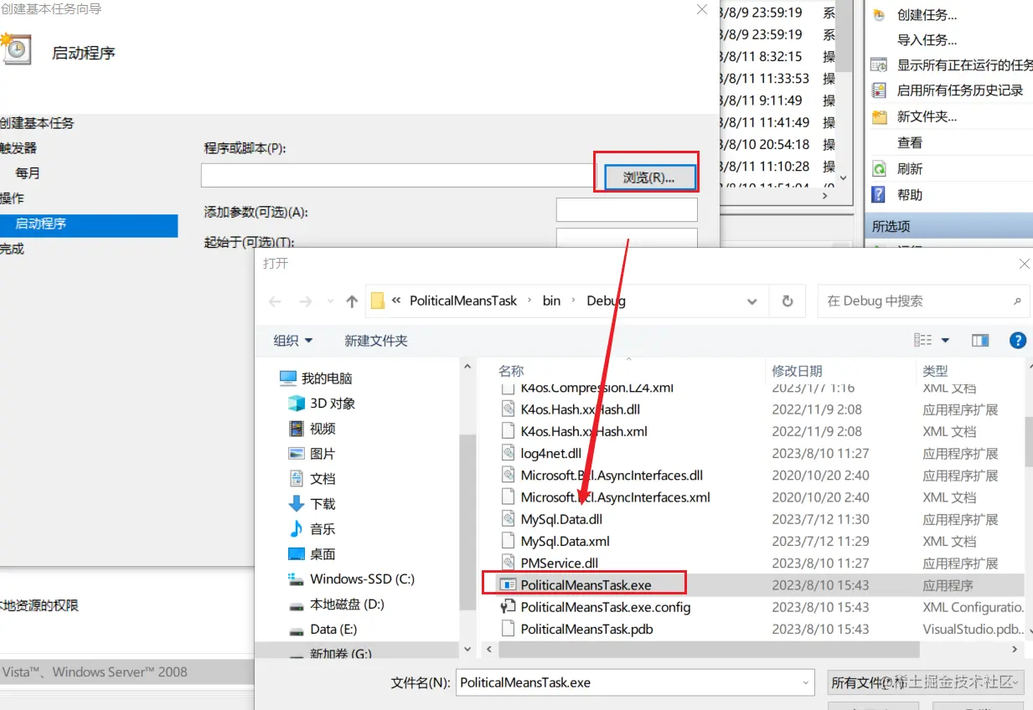Select 启动程序 step in wizard sidebar
The image size is (1033, 710).
click(88, 224)
